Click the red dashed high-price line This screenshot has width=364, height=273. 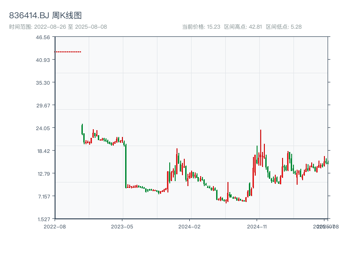(x=68, y=52)
